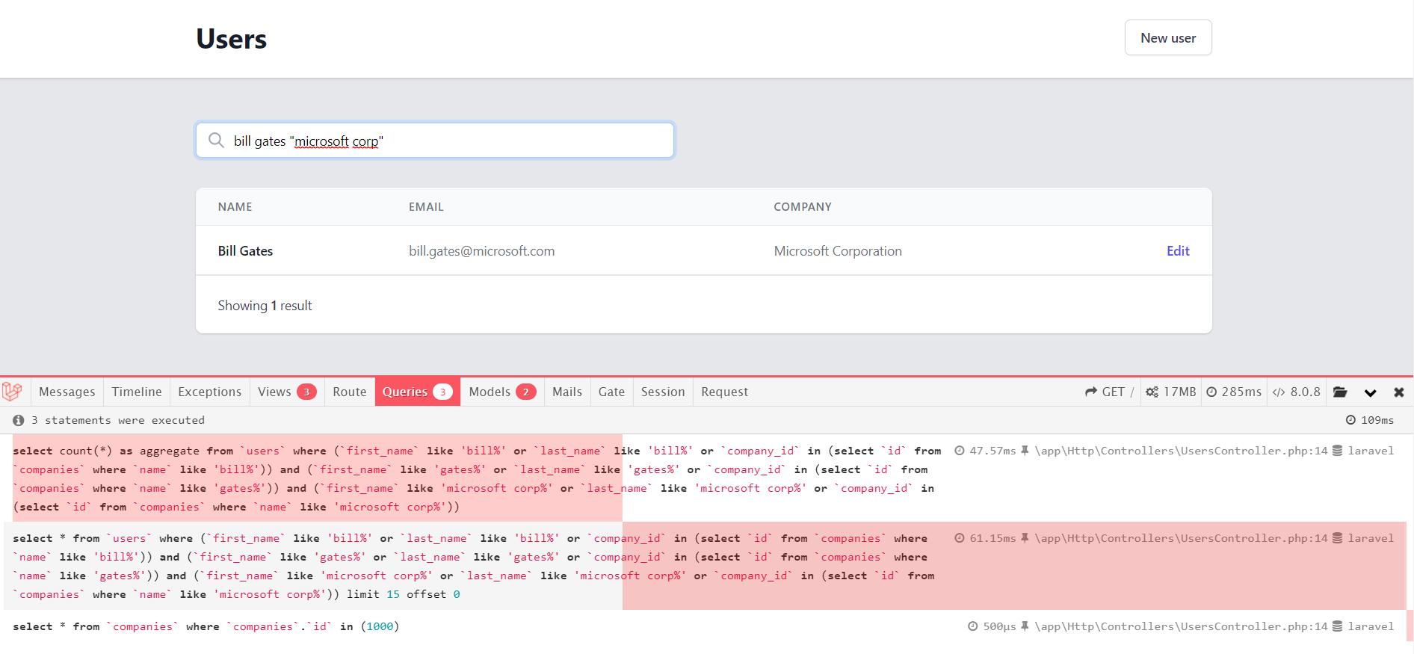Image resolution: width=1414 pixels, height=654 pixels.
Task: Switch to the Request tab
Action: [724, 392]
